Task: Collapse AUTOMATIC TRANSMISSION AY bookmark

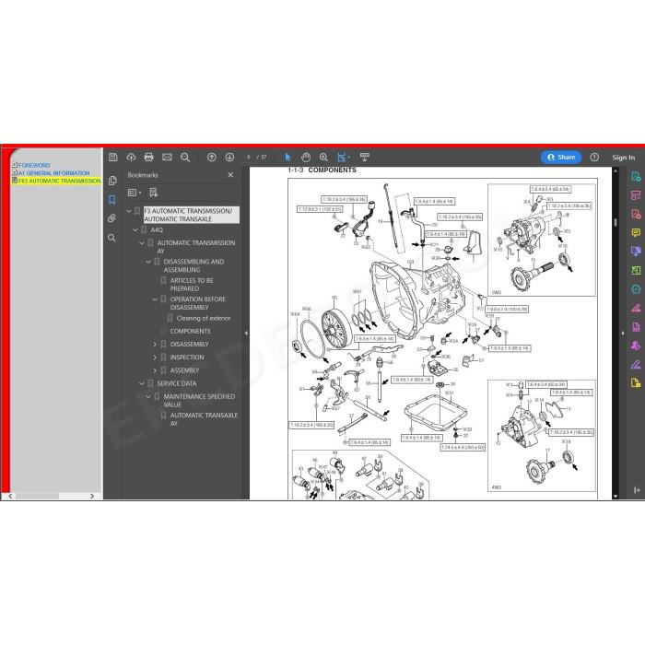Action: point(142,243)
